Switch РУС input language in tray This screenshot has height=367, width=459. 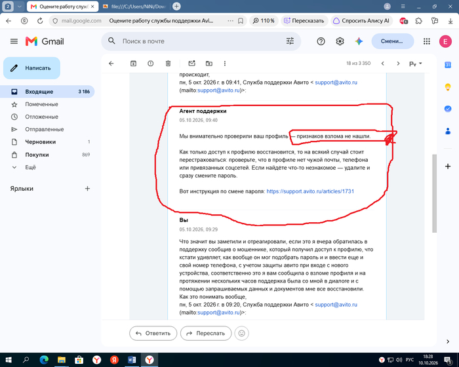tap(410, 360)
